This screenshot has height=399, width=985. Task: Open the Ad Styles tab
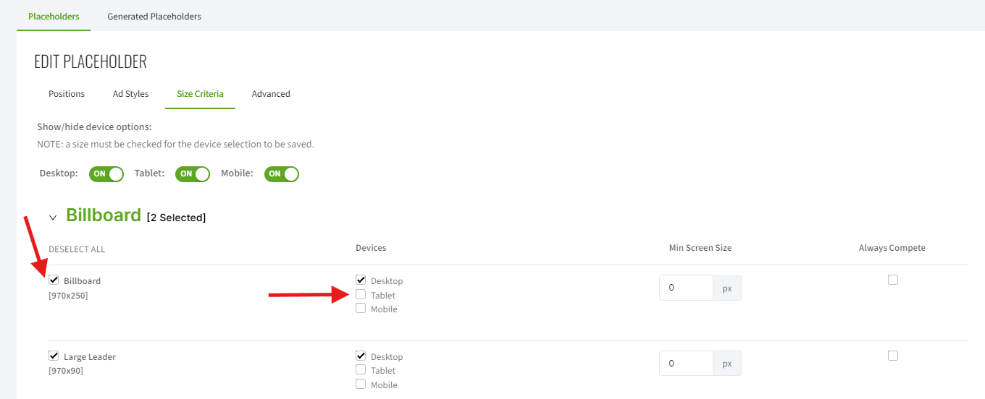pos(130,94)
